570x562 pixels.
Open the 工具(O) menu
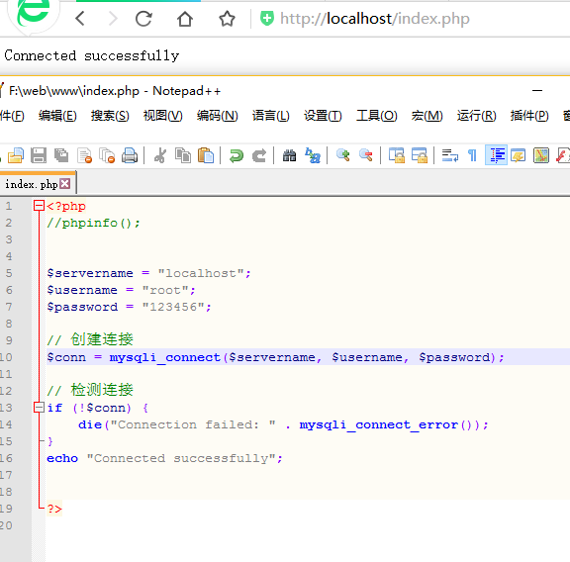point(377,116)
